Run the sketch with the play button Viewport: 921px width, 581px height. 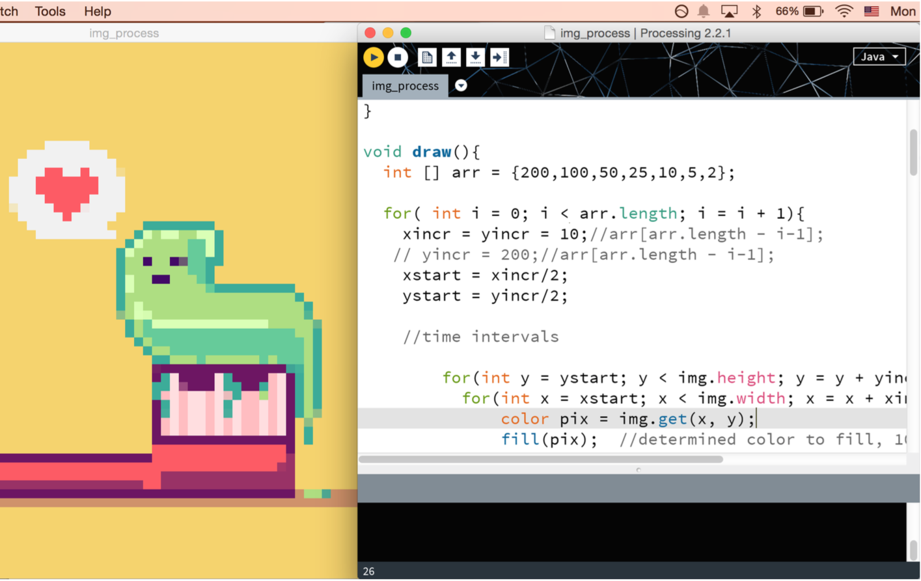(374, 57)
